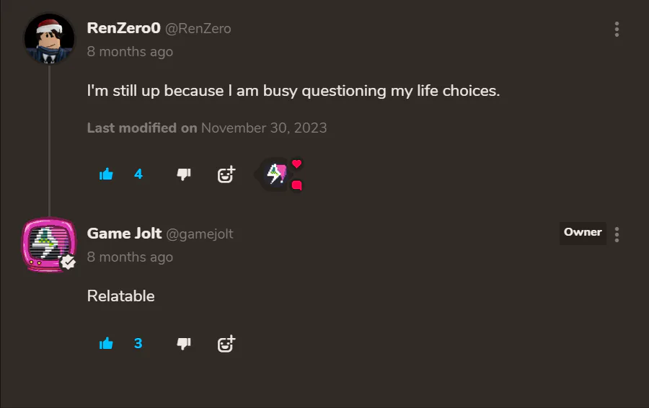Open RenZero0's profile avatar
This screenshot has width=649, height=408.
click(x=49, y=40)
